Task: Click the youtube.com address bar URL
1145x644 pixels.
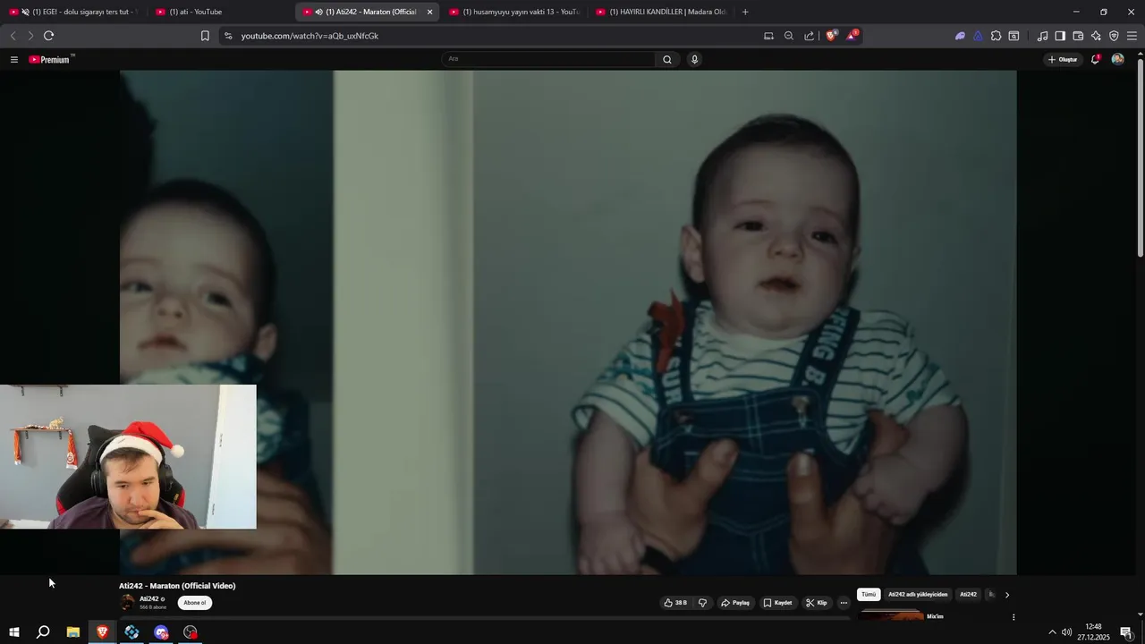Action: tap(310, 36)
